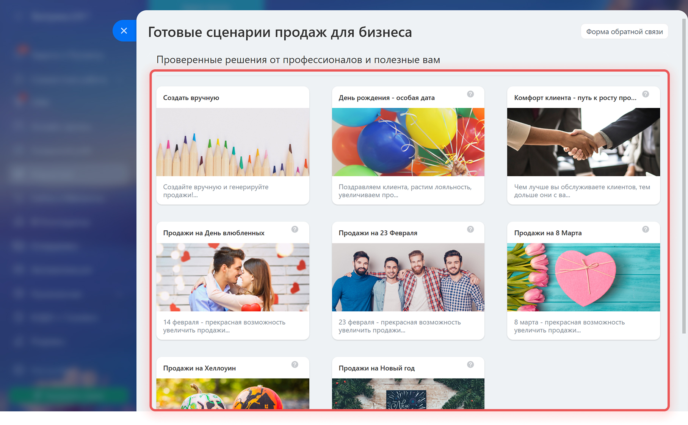Image resolution: width=688 pixels, height=425 pixels.
Task: Click description Поздравляем клиента, растим лояльность
Action: 405,191
